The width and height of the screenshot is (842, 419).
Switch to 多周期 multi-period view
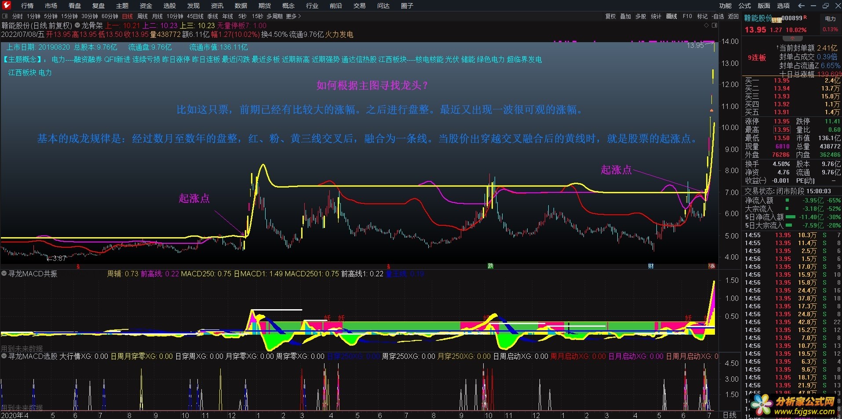[x=274, y=16]
